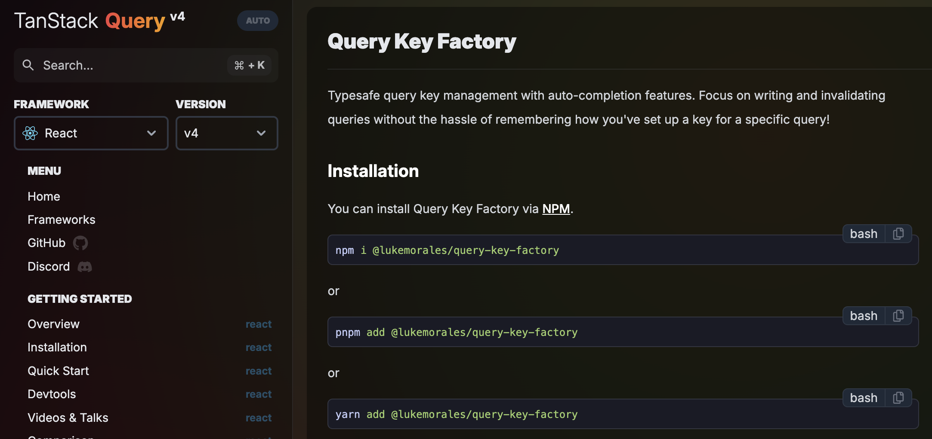Click the Discord logo icon
The image size is (932, 439).
(85, 267)
